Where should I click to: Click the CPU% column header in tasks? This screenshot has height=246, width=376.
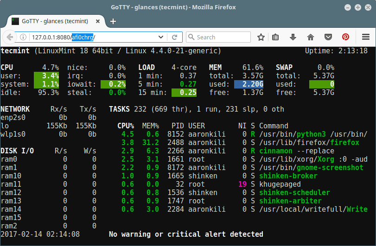coord(125,126)
